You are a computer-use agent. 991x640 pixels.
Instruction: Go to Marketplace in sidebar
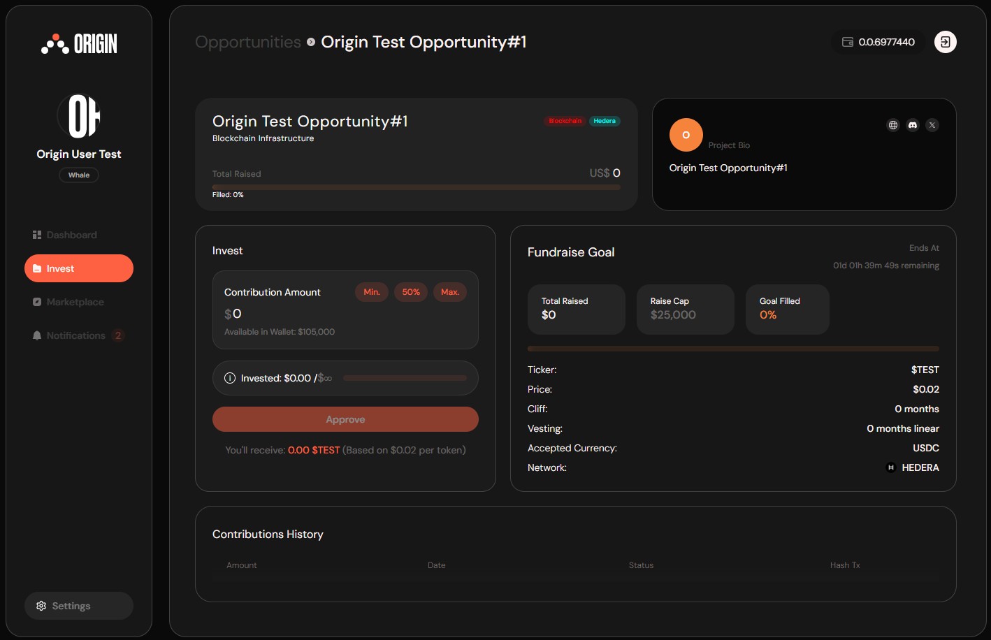click(x=75, y=302)
